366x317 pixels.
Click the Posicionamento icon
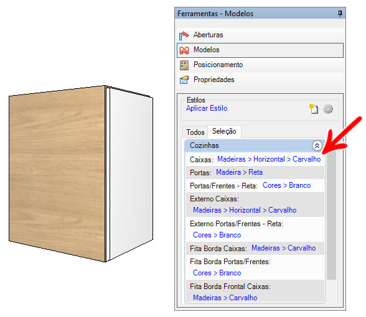[x=184, y=65]
